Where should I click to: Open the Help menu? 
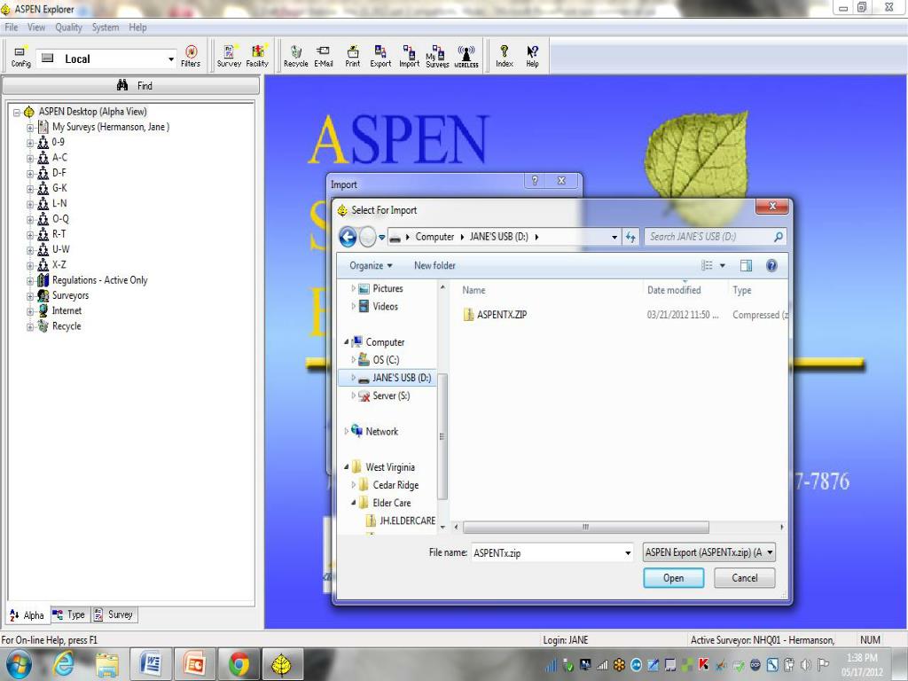coord(137,27)
